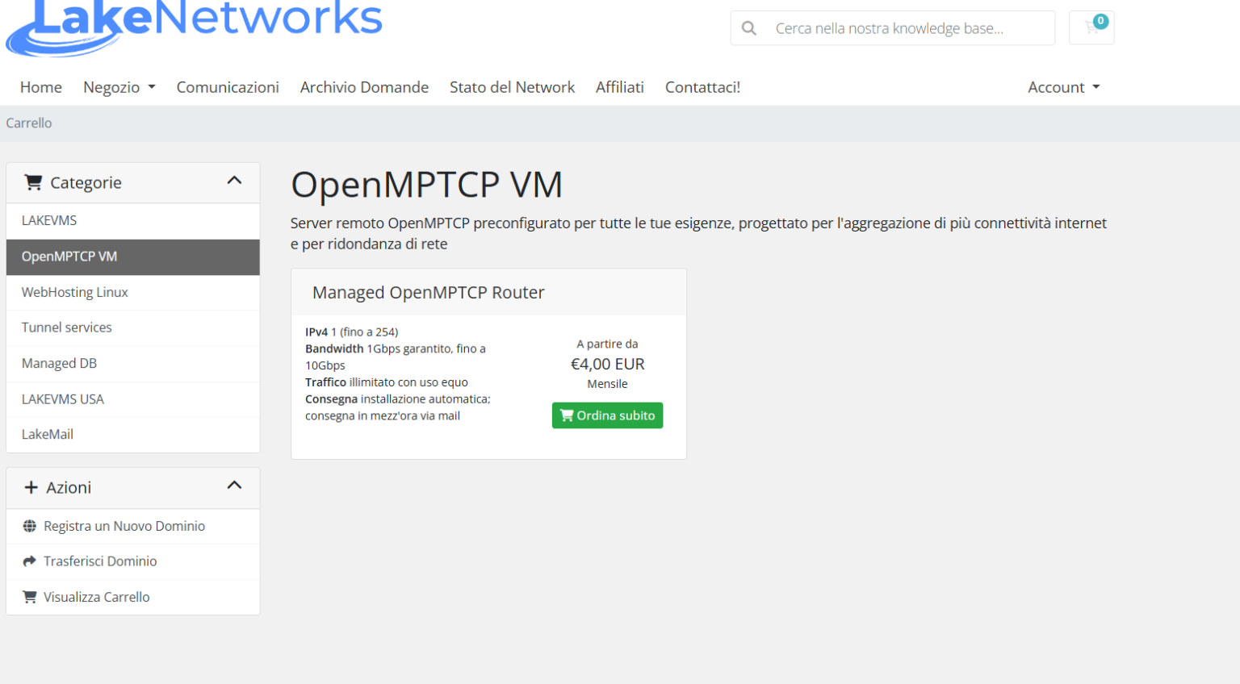The height and width of the screenshot is (684, 1240).
Task: Click the OpenMPTCP VM page heading
Action: 426,185
